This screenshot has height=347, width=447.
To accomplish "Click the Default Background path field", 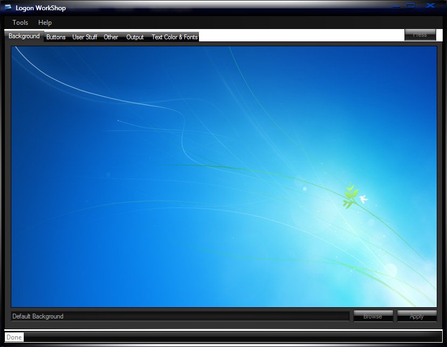I will tap(180, 316).
